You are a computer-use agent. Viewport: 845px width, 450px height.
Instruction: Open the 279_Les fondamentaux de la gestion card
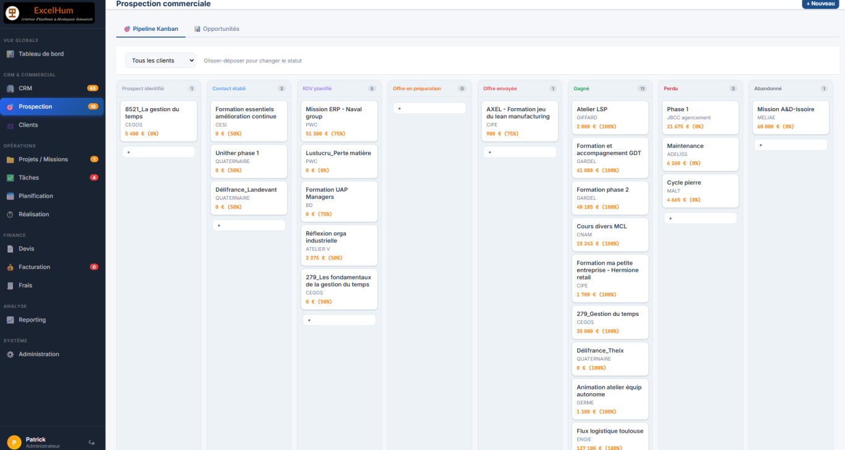pyautogui.click(x=339, y=289)
